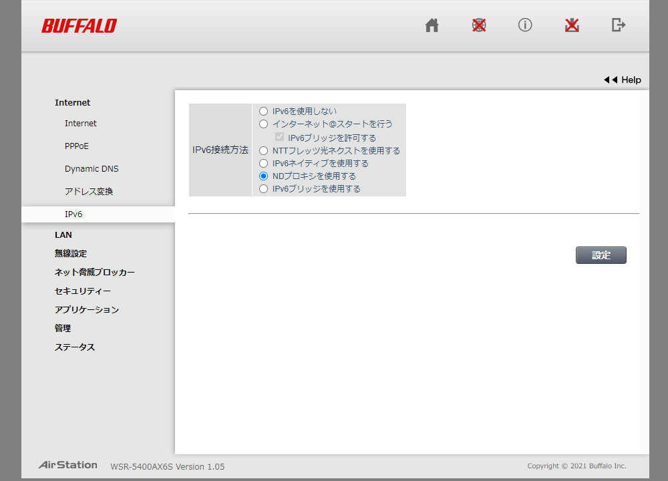Open the information icon in header

525,25
